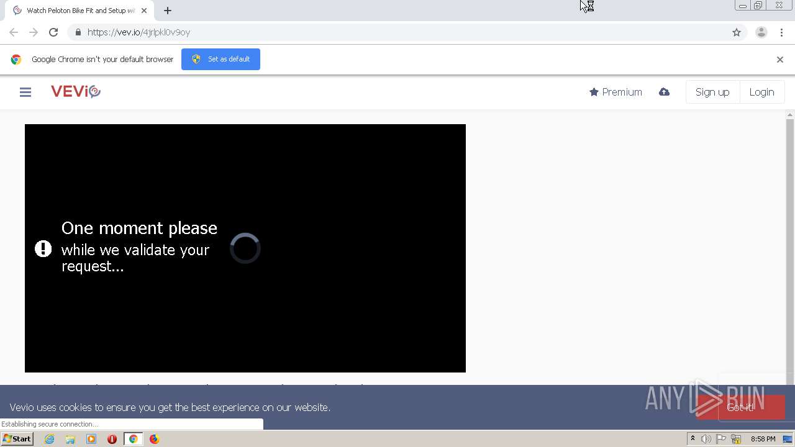Open the Chrome three-dot menu
Screen dimensions: 795x447
coord(781,32)
